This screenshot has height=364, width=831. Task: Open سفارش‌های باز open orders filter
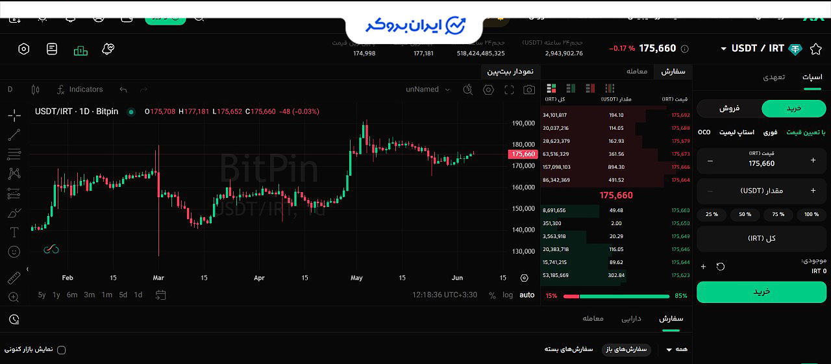626,349
